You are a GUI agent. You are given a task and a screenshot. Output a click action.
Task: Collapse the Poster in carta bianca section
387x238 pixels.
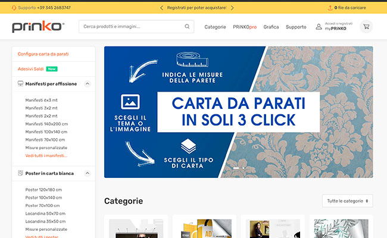pyautogui.click(x=88, y=173)
